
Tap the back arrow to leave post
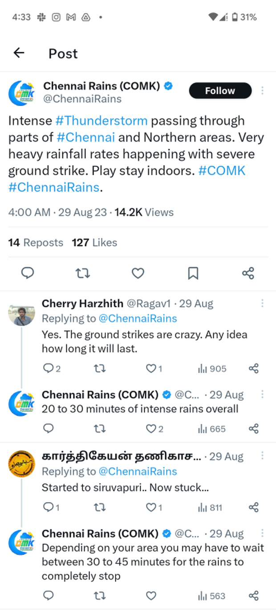(19, 53)
